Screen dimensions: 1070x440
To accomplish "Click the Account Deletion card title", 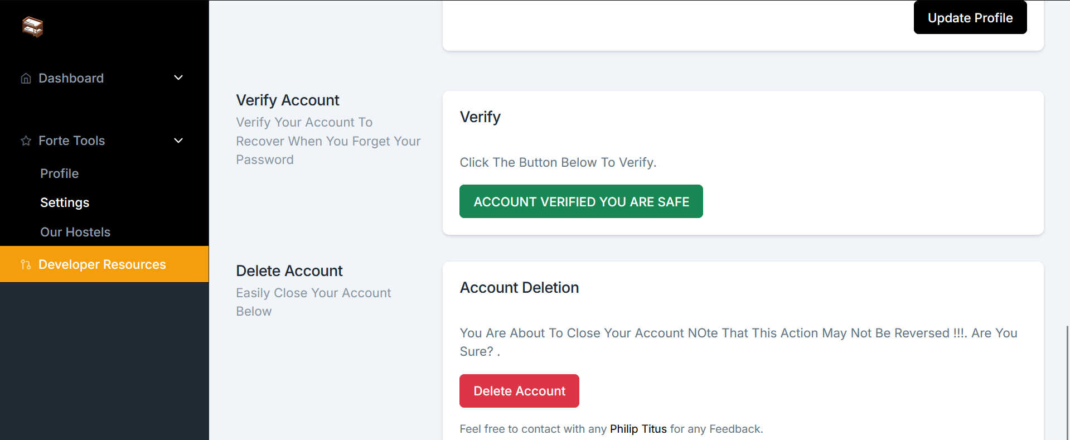I will 519,288.
